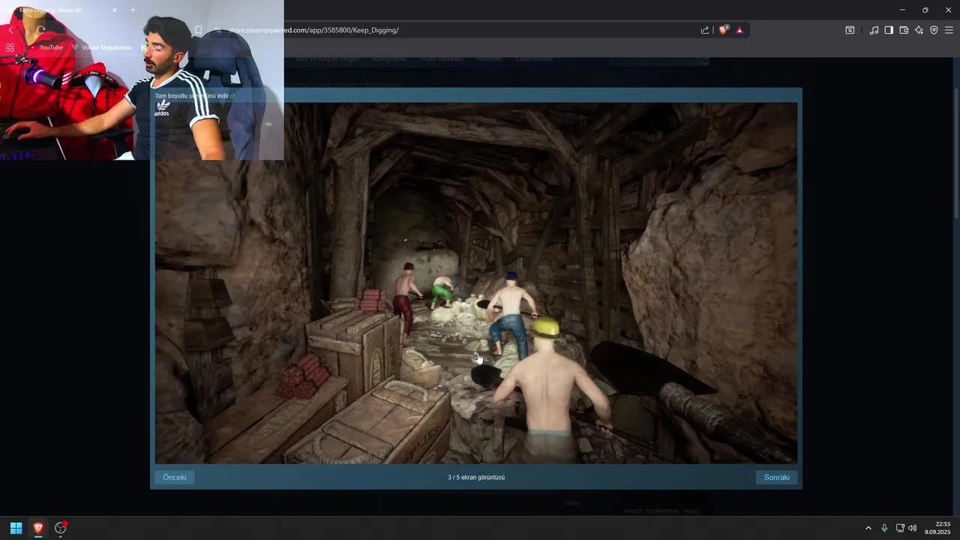The height and width of the screenshot is (540, 960).
Task: Open the Brave playlist music note icon
Action: [874, 30]
